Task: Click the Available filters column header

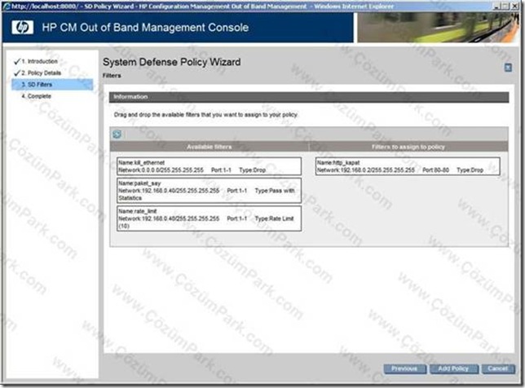Action: point(210,147)
